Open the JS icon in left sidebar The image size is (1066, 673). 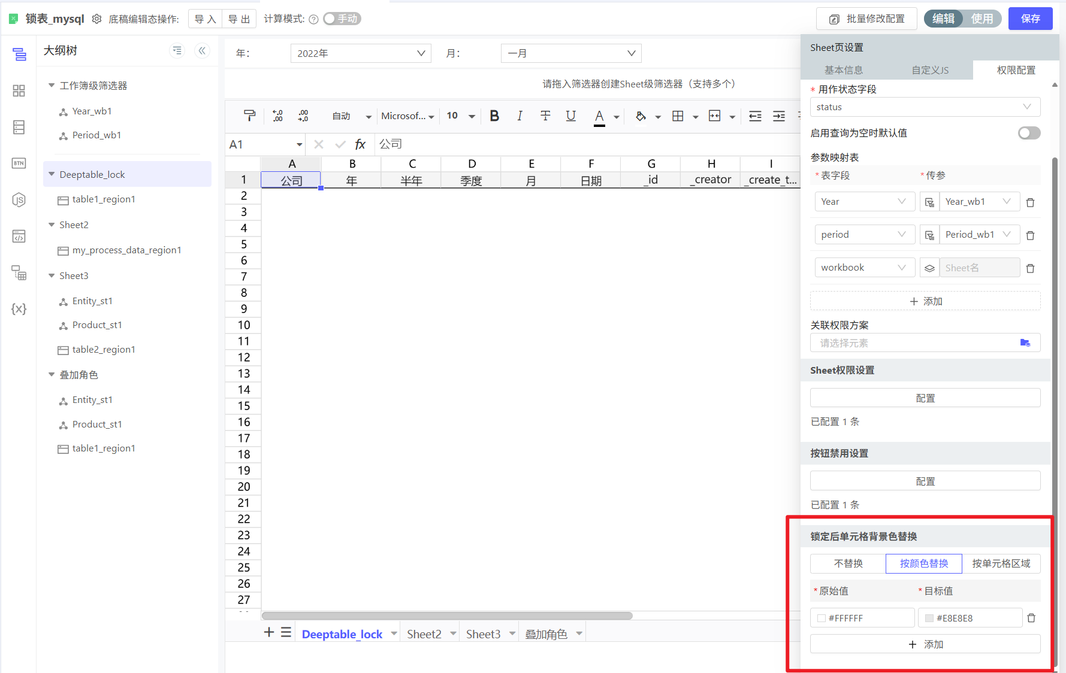tap(19, 200)
